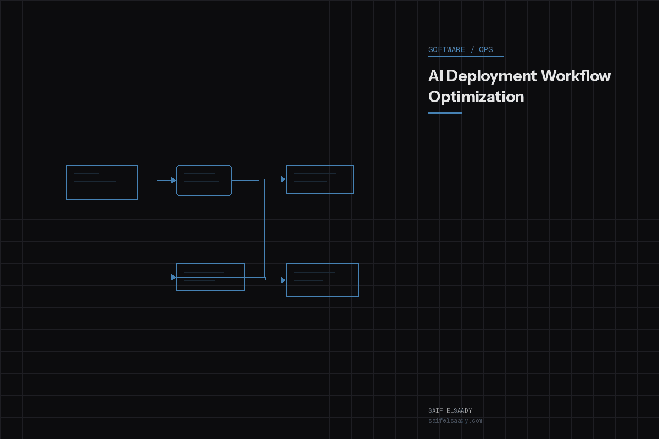Viewport: 659px width, 439px height.
Task: Click the blue underline bar below the title
Action: (445, 112)
